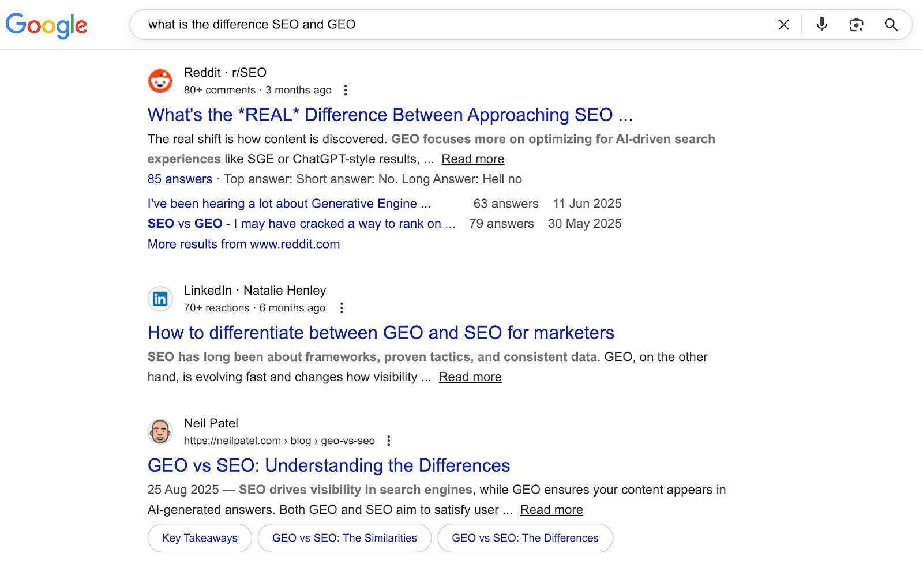Viewport: 923px width, 564px height.
Task: Click Neil Patel's avatar icon
Action: [160, 431]
